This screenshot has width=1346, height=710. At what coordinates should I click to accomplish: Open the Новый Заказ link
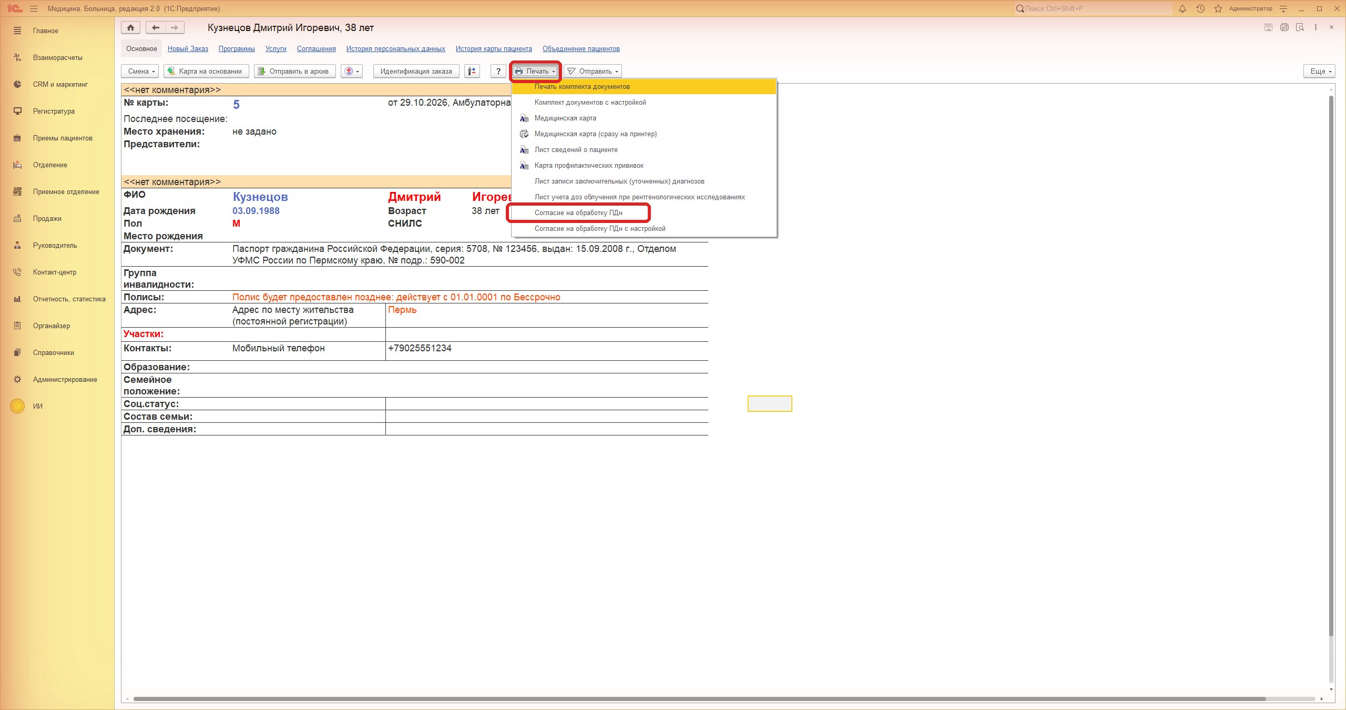point(188,48)
